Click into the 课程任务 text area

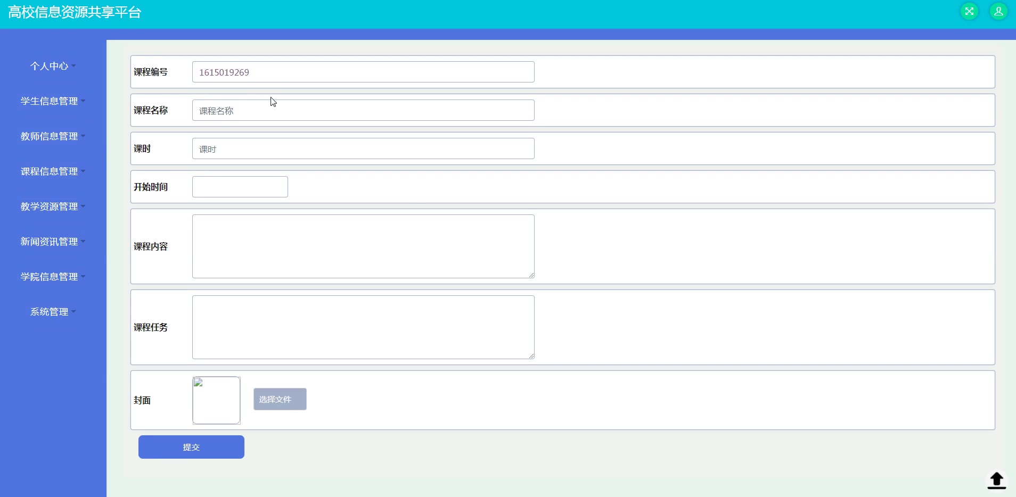(363, 327)
